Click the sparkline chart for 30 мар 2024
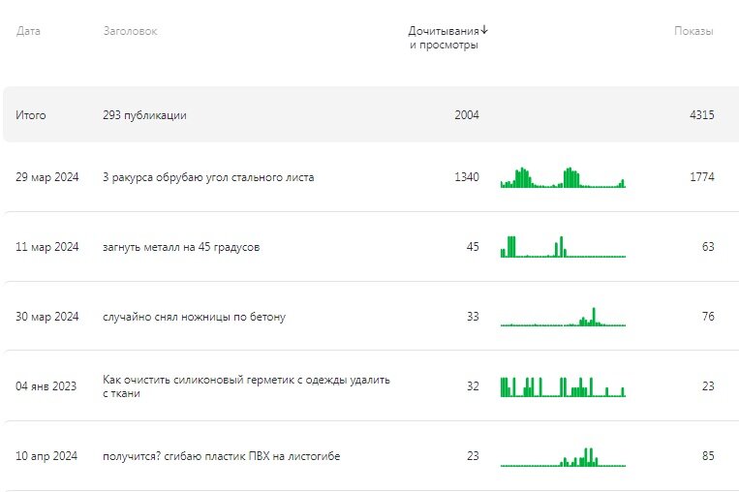The width and height of the screenshot is (739, 492). click(x=563, y=317)
